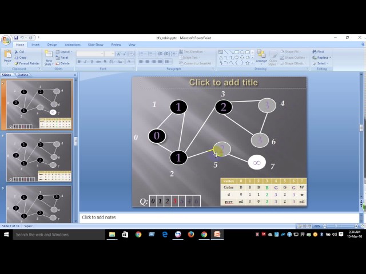Open the font name combo box
The image size is (366, 274).
90,54
